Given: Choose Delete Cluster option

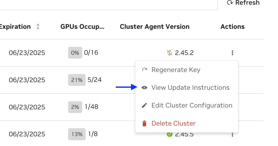Looking at the screenshot, I should [x=173, y=123].
